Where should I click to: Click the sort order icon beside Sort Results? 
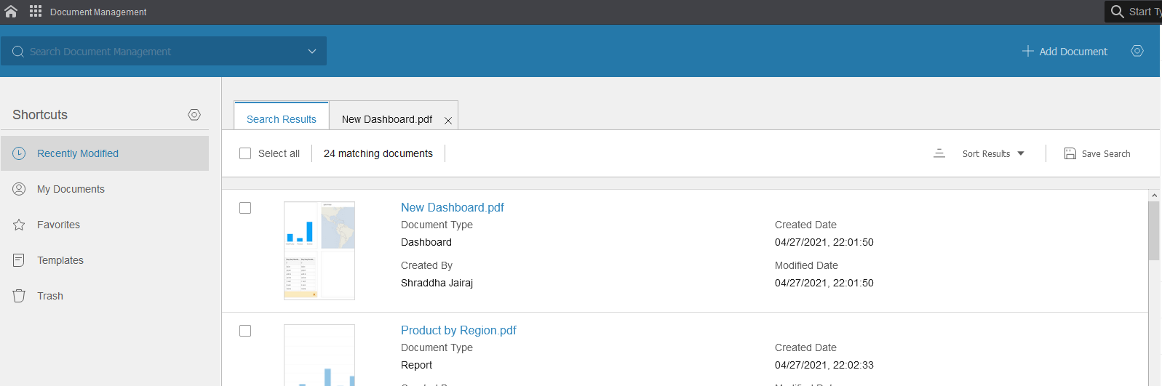[x=939, y=153]
